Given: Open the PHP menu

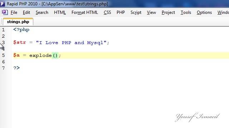Looking at the screenshot, I should point(121,12).
